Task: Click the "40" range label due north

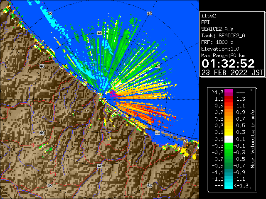Action: pyautogui.click(x=100, y=33)
